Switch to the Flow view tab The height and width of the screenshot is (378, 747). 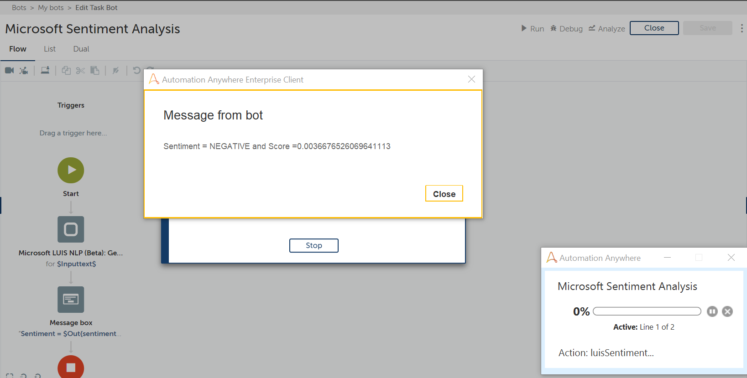click(x=18, y=49)
